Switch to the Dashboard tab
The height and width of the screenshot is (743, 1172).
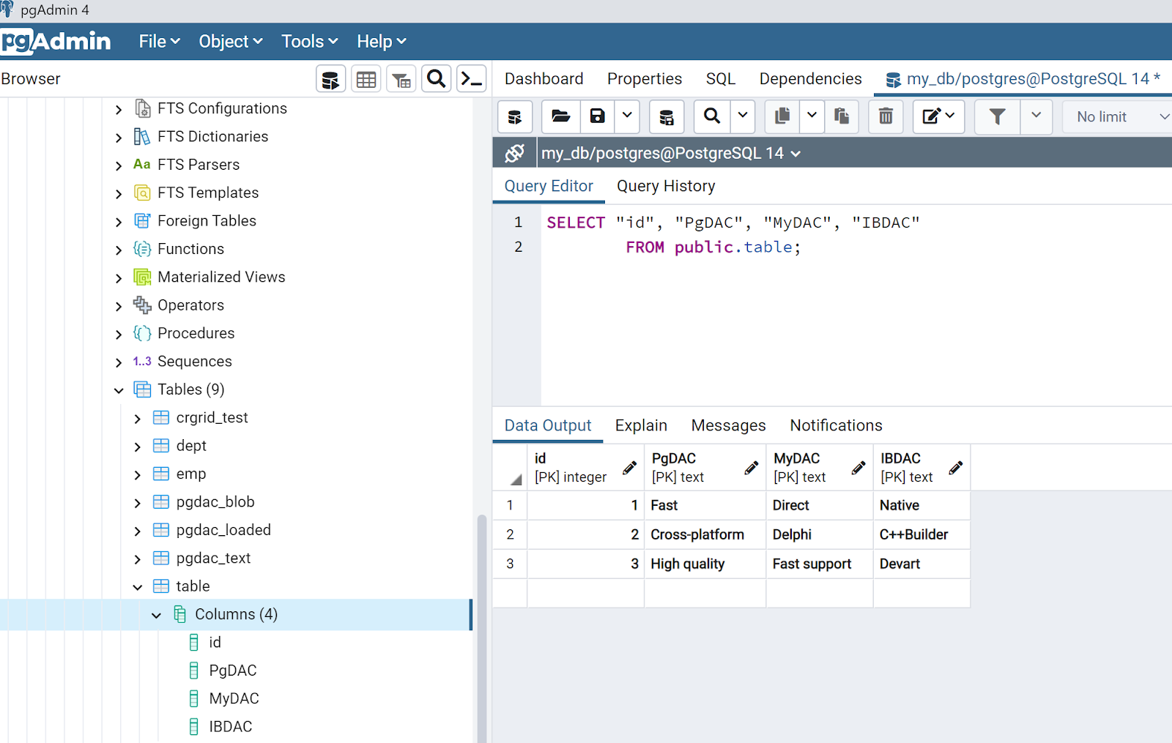(x=544, y=79)
